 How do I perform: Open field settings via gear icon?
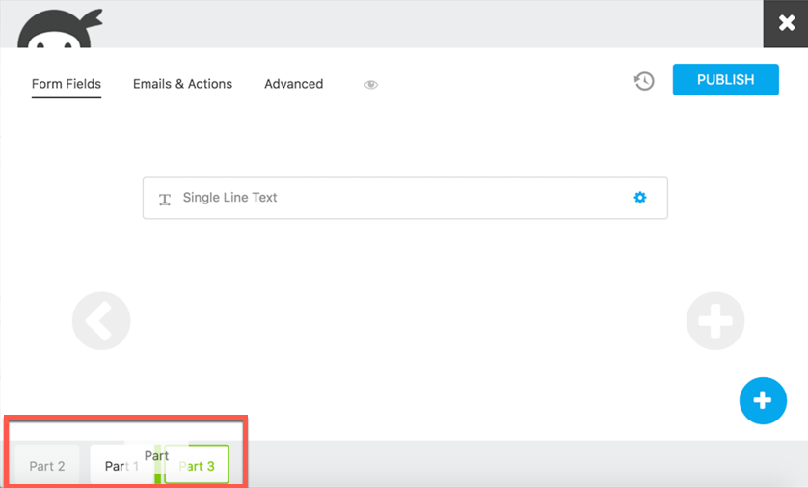640,198
